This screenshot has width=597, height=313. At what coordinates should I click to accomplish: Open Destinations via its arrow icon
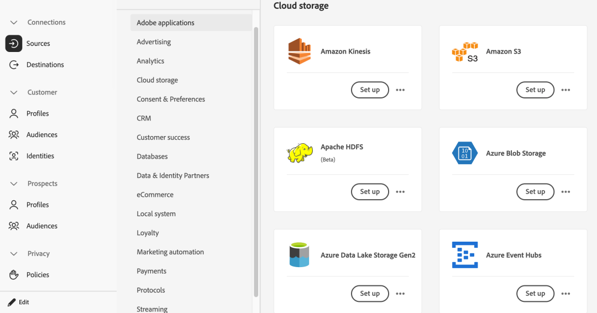14,65
